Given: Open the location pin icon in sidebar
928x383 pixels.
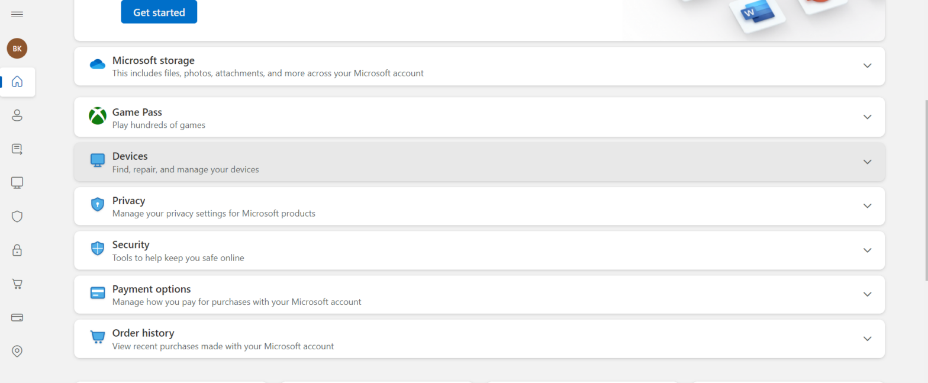Looking at the screenshot, I should point(17,352).
